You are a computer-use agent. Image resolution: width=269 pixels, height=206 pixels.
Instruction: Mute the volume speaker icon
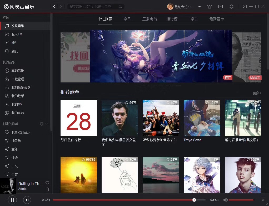(x=225, y=200)
